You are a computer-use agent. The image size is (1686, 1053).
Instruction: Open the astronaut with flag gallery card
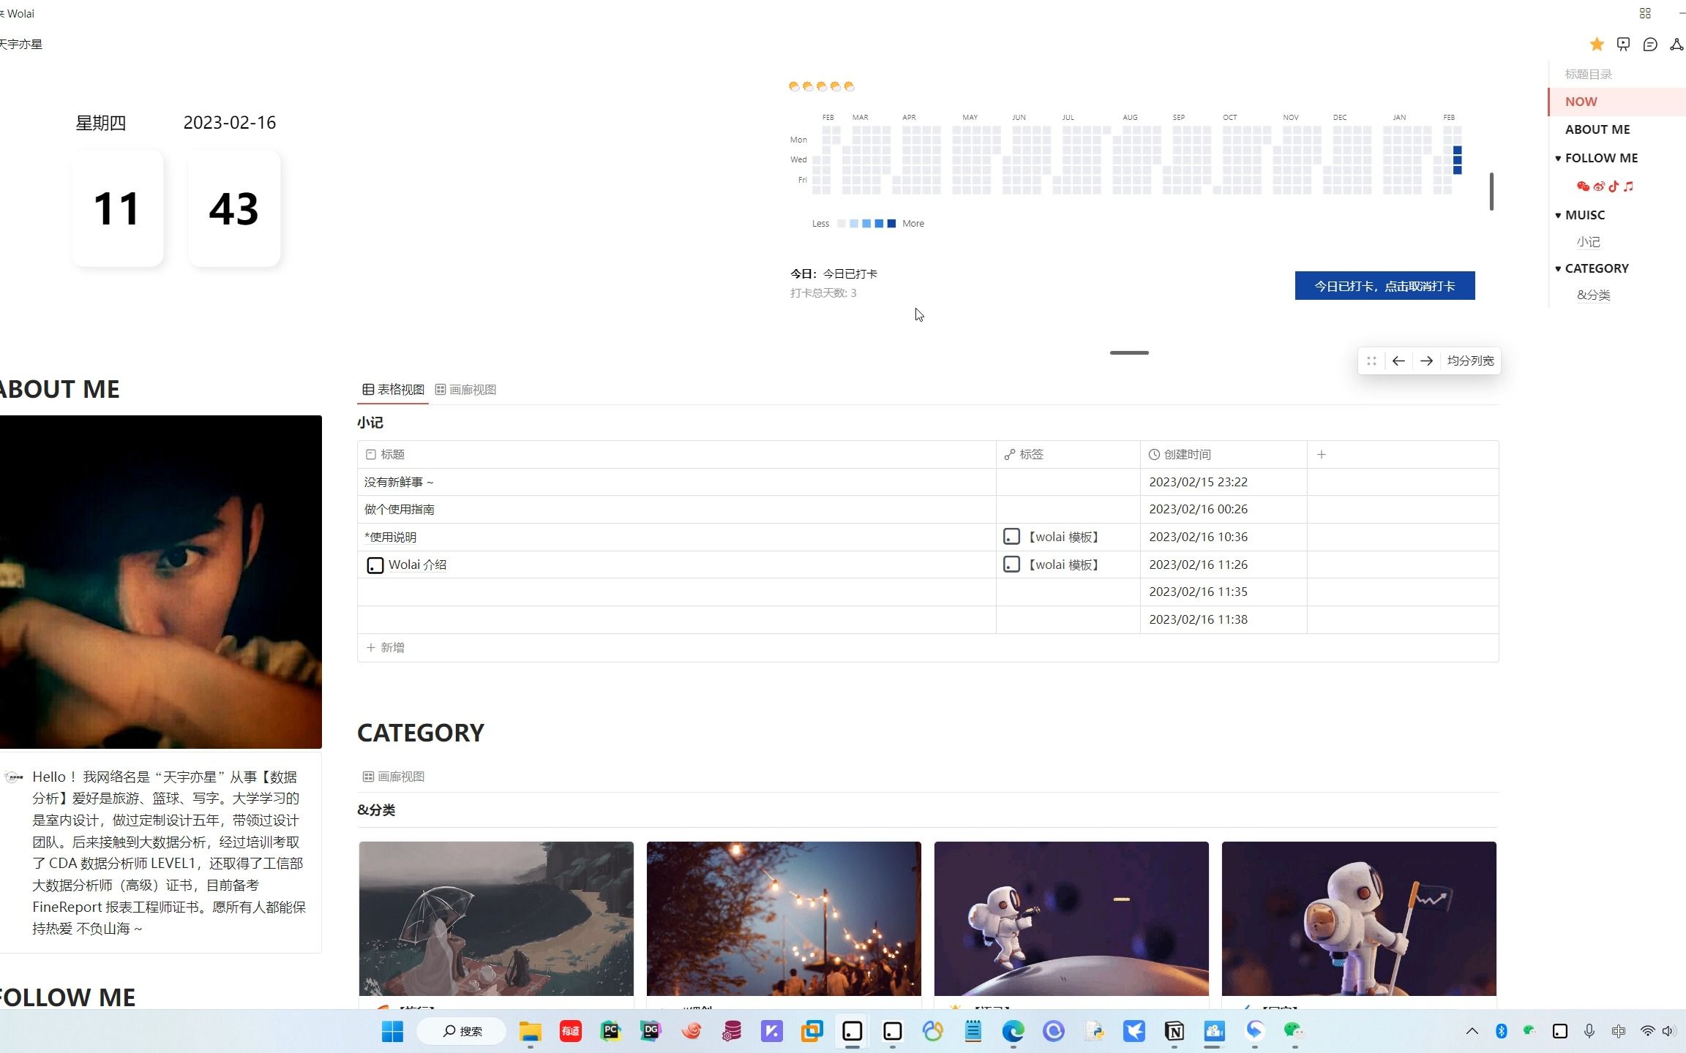click(x=1359, y=918)
